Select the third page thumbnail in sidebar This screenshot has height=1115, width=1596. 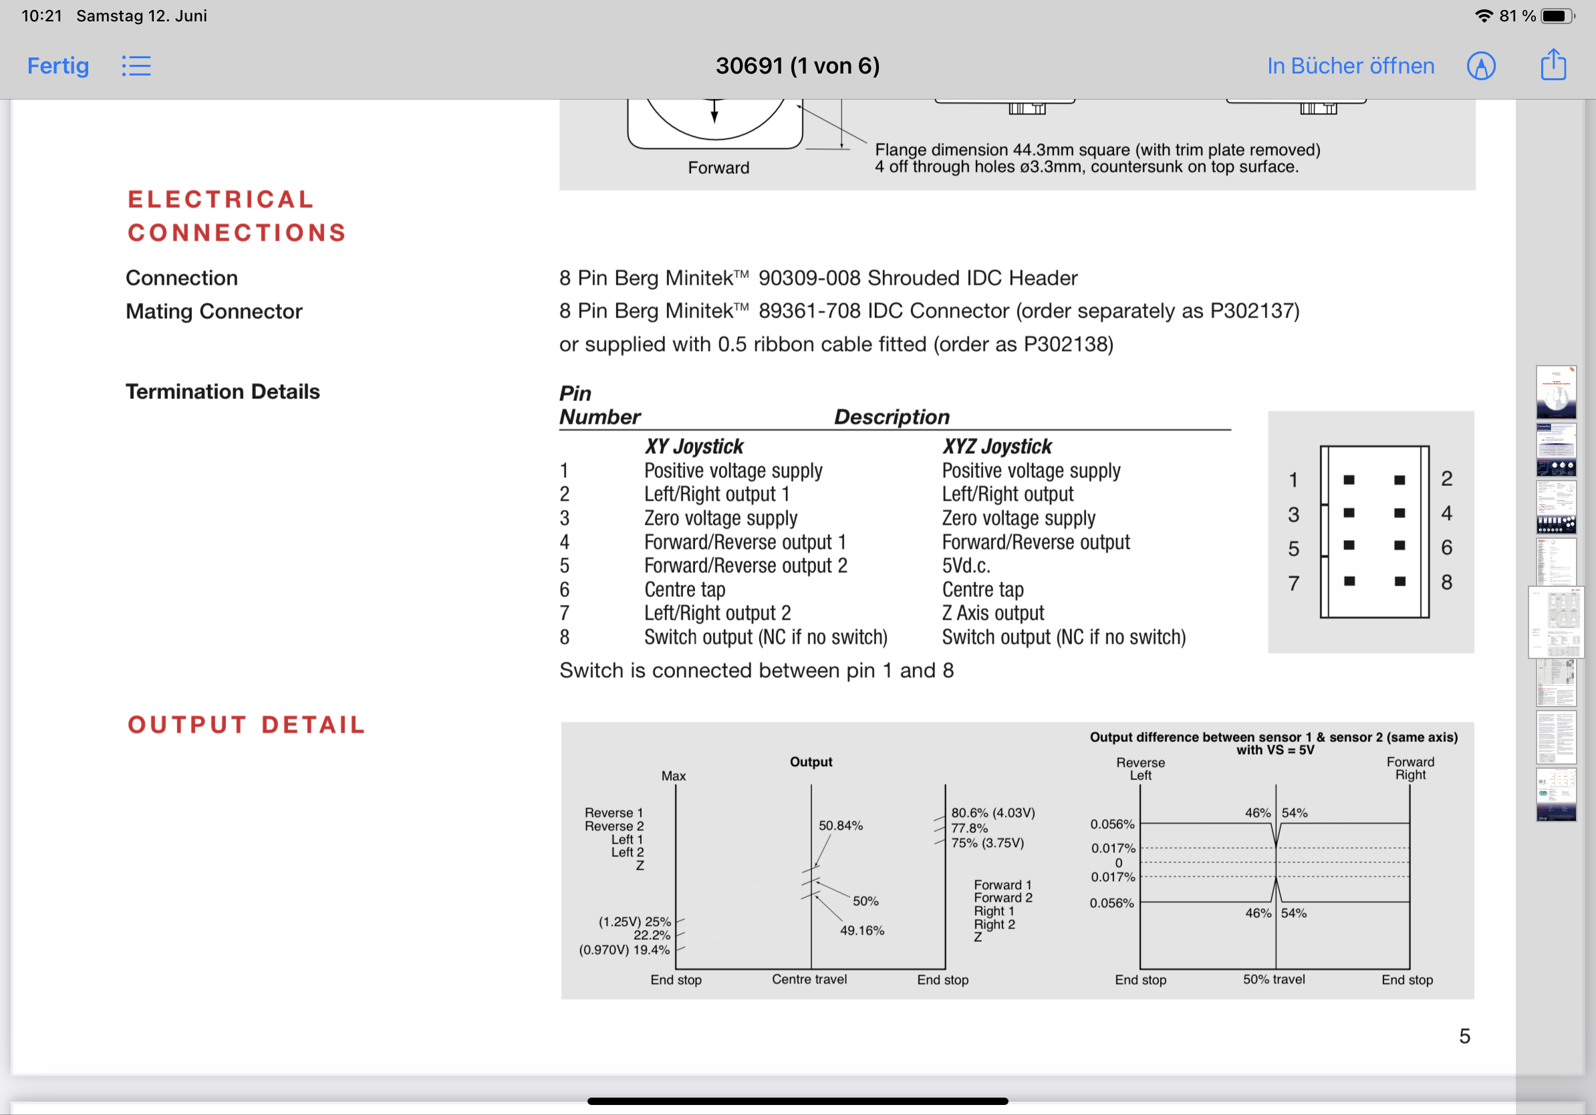(1556, 506)
